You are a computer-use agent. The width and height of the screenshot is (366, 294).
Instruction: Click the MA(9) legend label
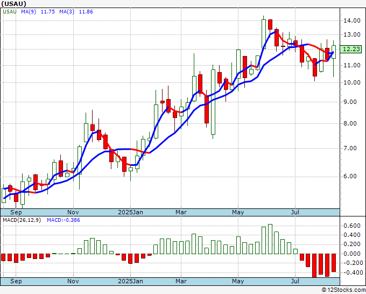[29, 12]
